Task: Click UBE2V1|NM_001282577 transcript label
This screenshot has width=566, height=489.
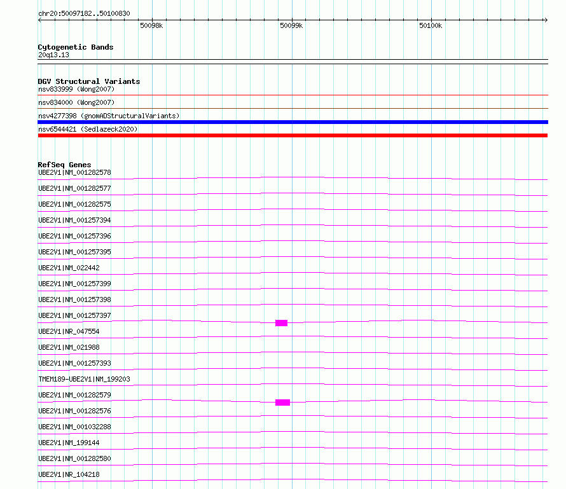Action: click(74, 188)
